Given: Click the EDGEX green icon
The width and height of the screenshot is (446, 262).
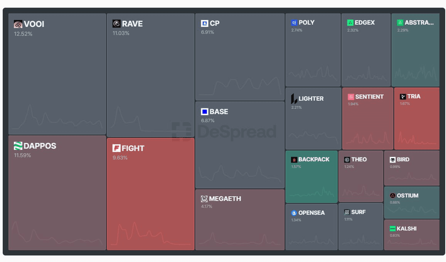Looking at the screenshot, I should [350, 23].
